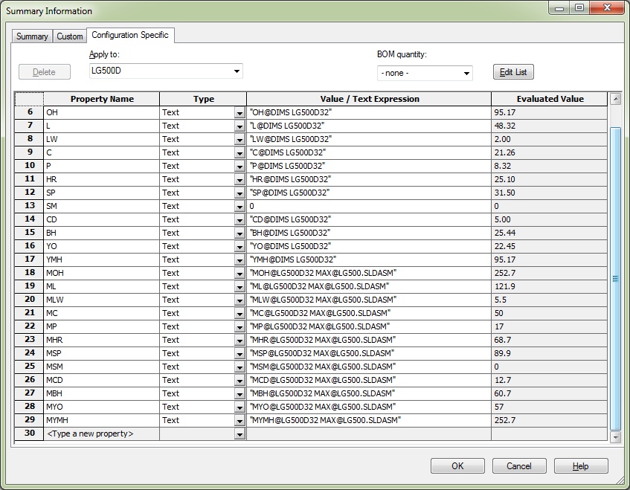Click the vertical scrollbar thumb
The width and height of the screenshot is (630, 490).
pos(615,278)
